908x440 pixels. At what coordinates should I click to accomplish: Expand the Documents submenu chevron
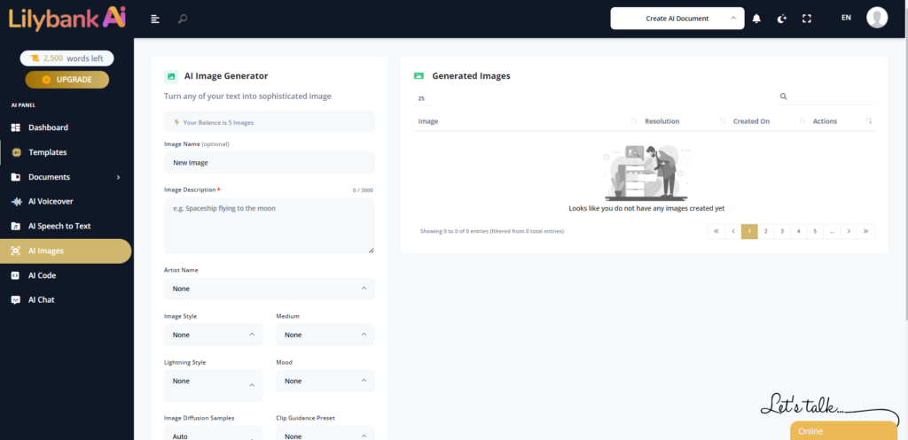tap(118, 177)
